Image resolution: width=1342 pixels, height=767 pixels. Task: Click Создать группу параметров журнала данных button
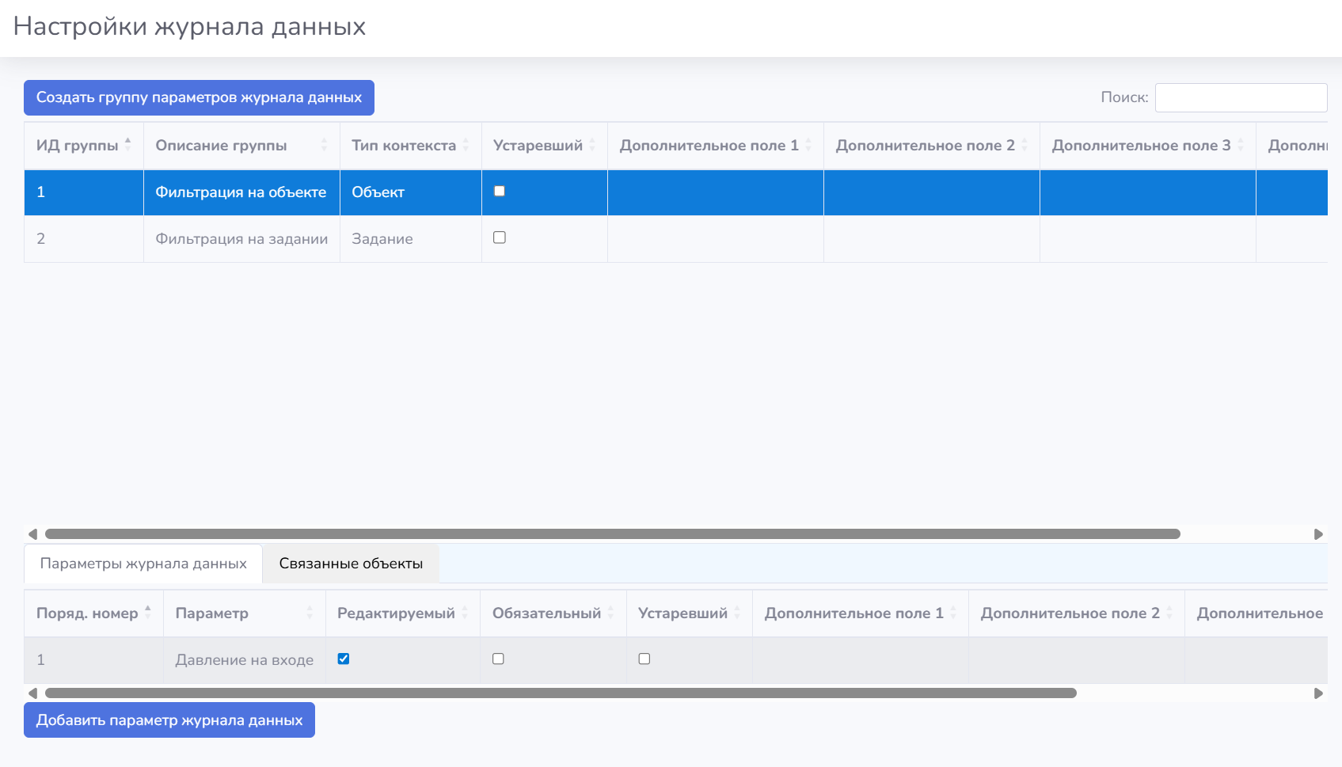click(199, 97)
